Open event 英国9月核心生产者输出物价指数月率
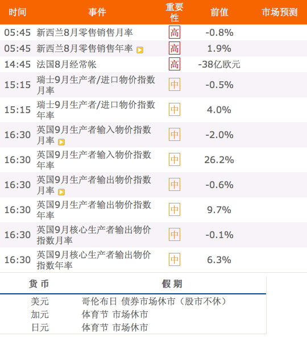The width and height of the screenshot is (307, 341). click(94, 235)
